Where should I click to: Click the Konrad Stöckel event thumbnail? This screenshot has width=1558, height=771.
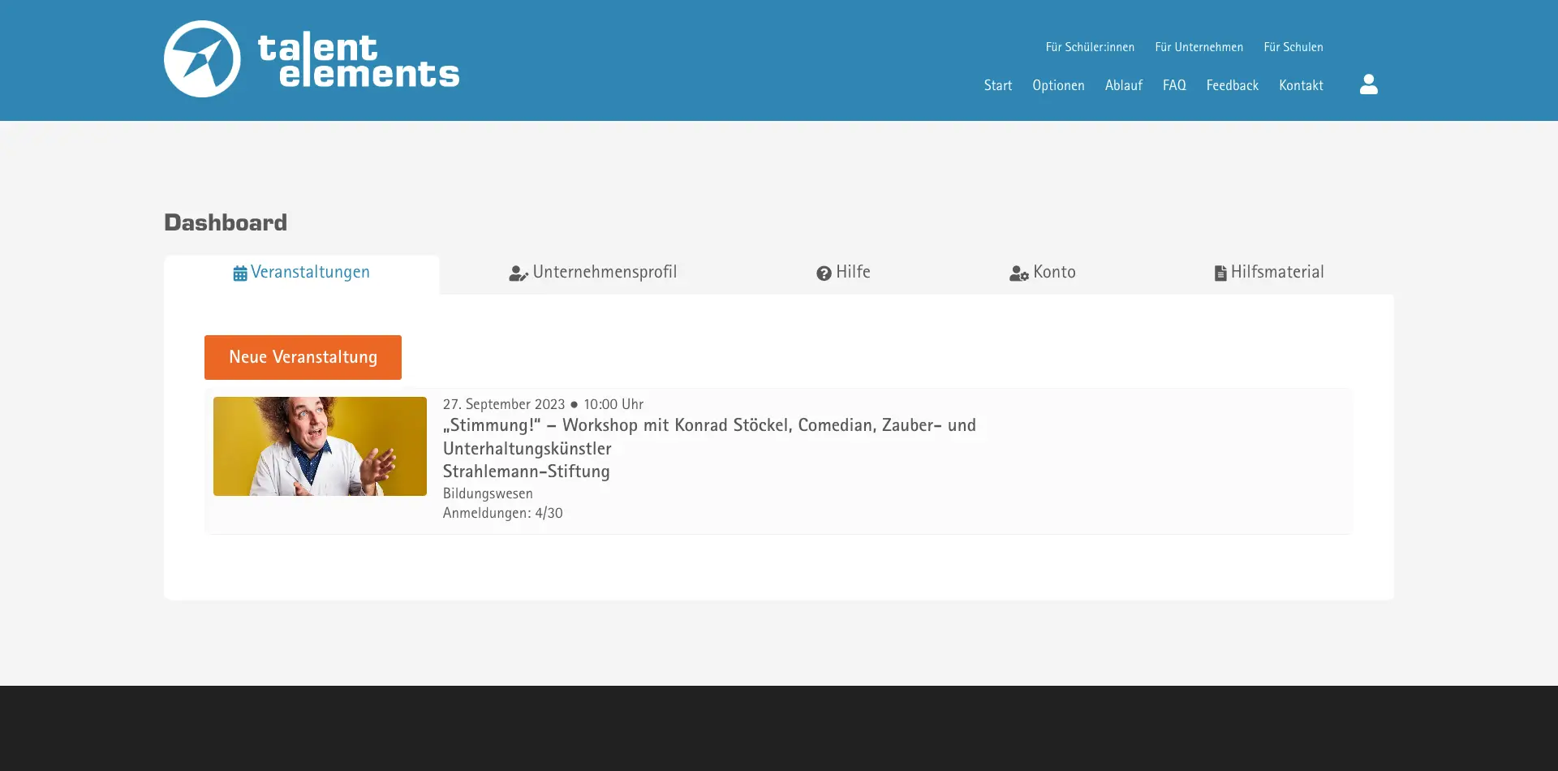320,446
